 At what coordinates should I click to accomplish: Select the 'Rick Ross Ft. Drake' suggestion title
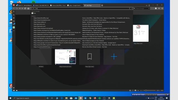pyautogui.click(x=100, y=37)
